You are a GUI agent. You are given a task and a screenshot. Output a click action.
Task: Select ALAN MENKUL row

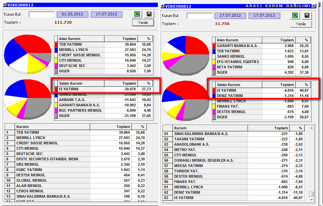[76, 186]
